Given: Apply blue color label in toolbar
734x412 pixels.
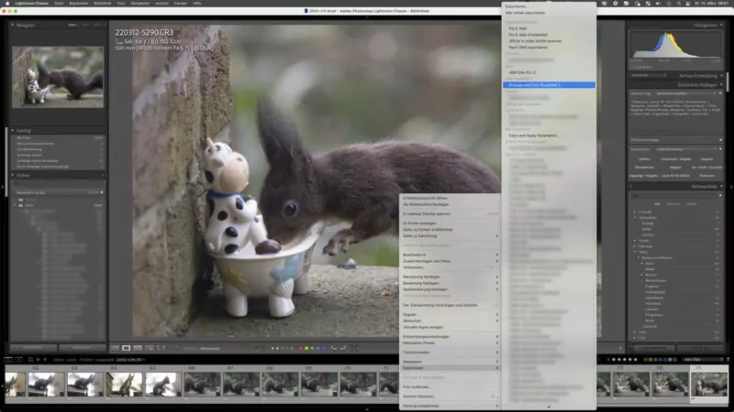Looking at the screenshot, I should [x=317, y=348].
